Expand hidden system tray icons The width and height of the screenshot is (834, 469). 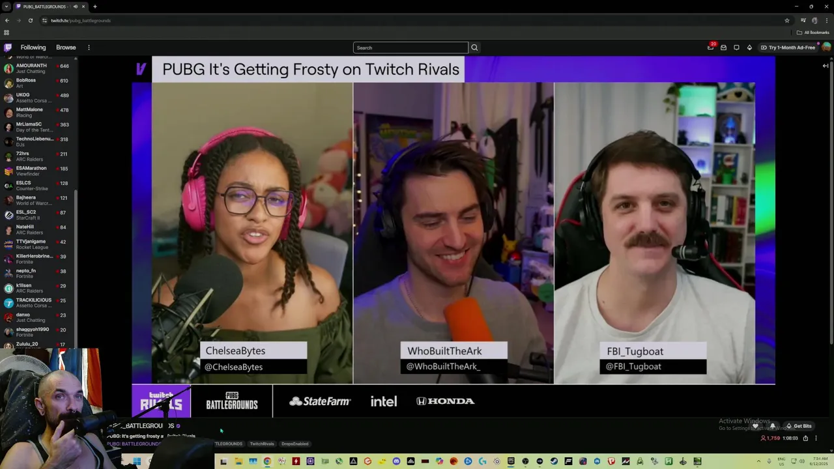(759, 462)
